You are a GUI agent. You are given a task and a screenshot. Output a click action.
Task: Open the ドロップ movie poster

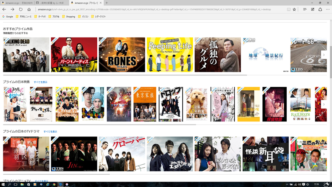tap(171, 104)
